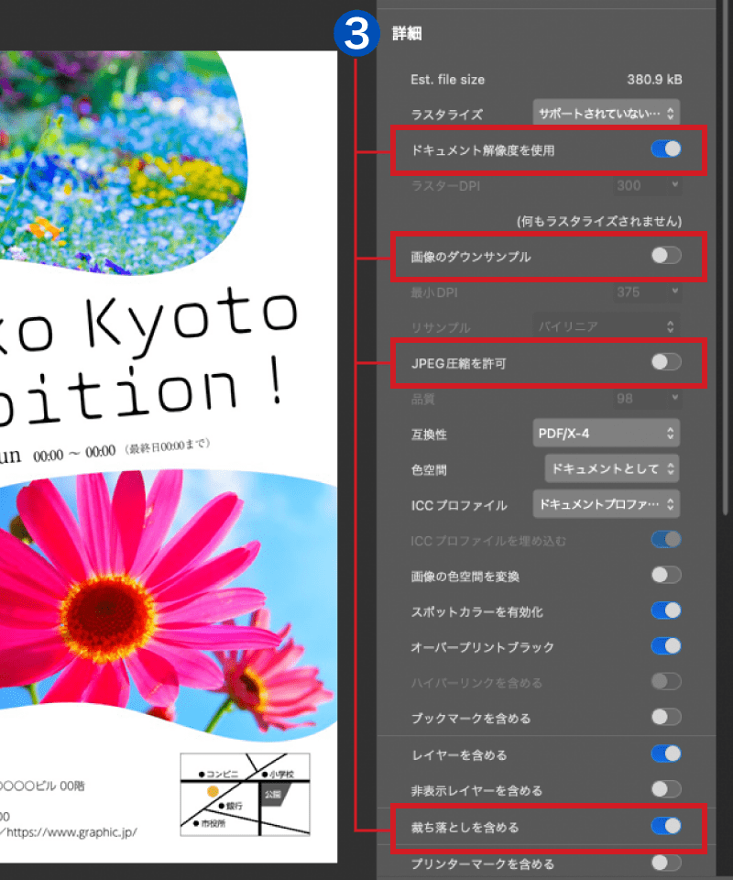Viewport: 733px width, 880px height.
Task: Enable JPEG圧縮を許可 switch
Action: point(665,363)
